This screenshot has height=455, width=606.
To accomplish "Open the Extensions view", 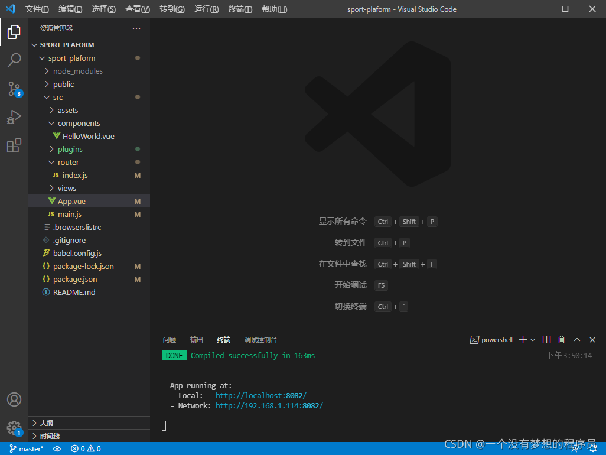I will [x=14, y=145].
